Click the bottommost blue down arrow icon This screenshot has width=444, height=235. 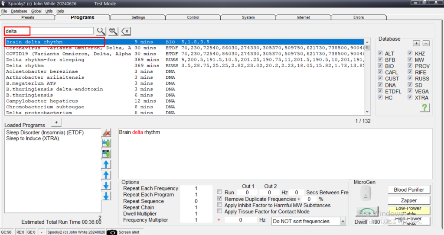[x=106, y=196]
